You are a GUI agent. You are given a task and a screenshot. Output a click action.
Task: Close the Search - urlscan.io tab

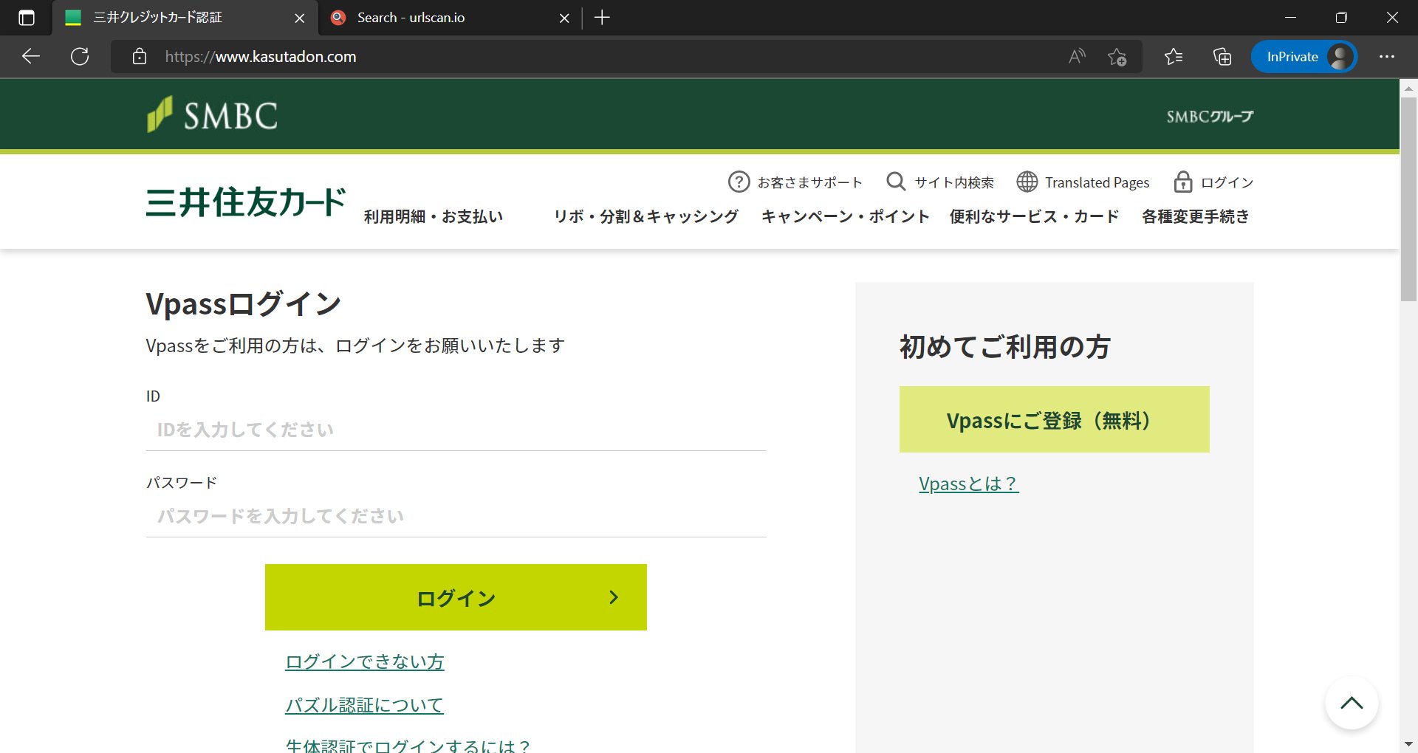pos(564,18)
